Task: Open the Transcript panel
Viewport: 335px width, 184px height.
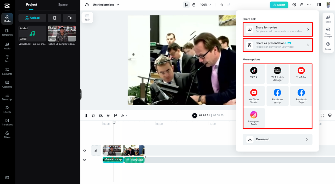Action: pyautogui.click(x=7, y=97)
